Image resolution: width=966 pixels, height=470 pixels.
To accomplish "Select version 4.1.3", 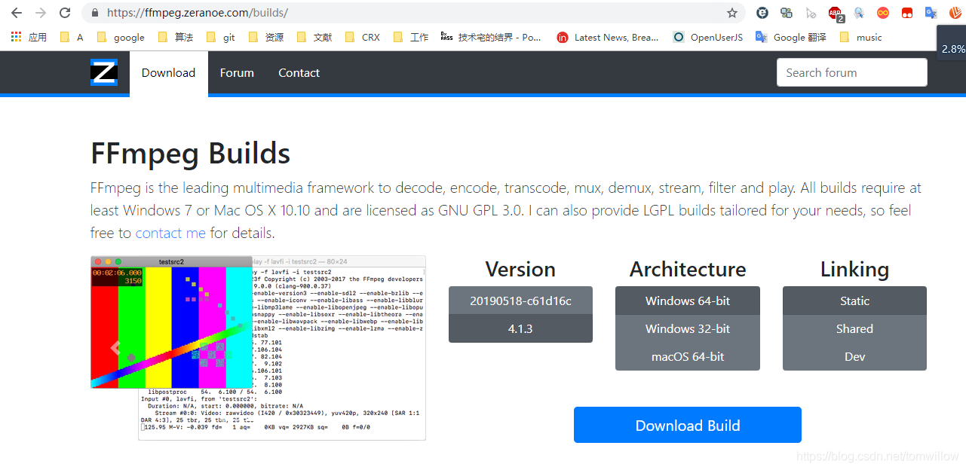I will click(520, 329).
